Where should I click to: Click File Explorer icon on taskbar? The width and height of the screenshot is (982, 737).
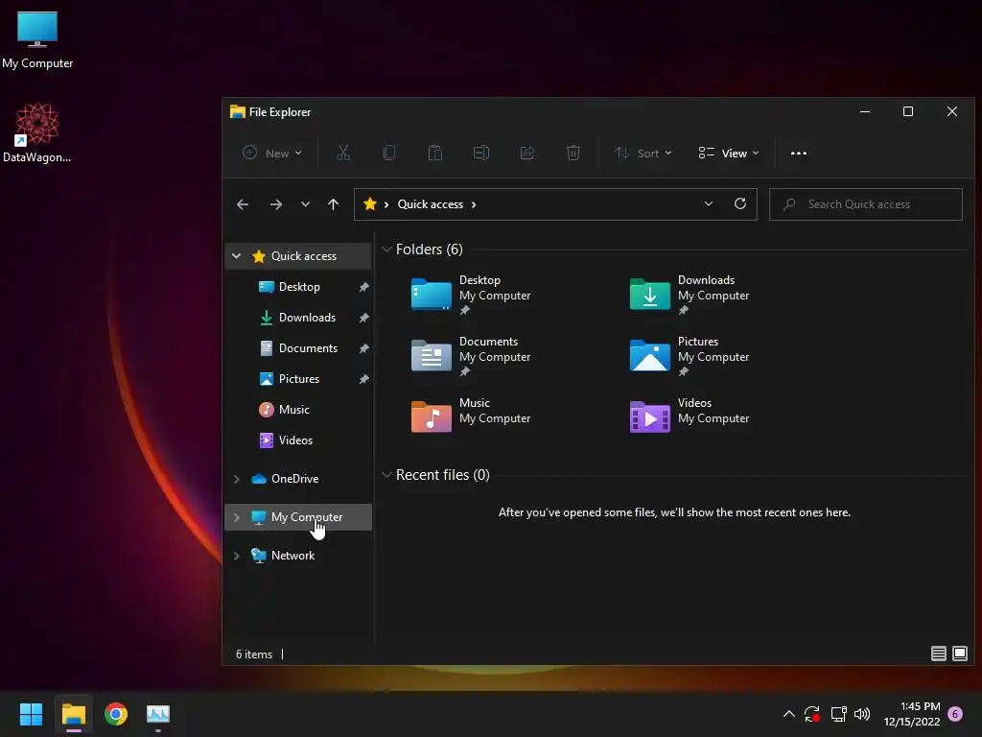tap(74, 714)
